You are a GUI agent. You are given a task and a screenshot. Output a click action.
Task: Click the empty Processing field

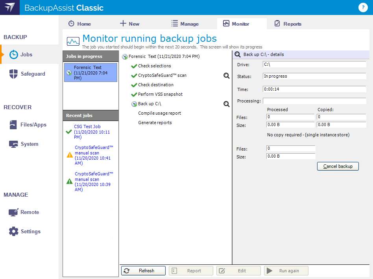pos(314,101)
